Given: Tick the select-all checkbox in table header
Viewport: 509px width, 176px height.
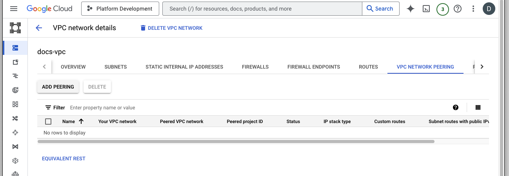Looking at the screenshot, I should click(48, 122).
